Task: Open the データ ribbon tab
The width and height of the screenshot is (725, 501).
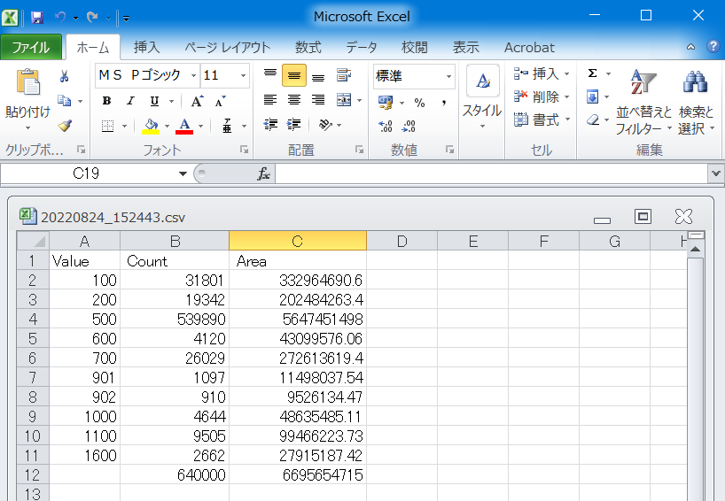Action: point(361,48)
